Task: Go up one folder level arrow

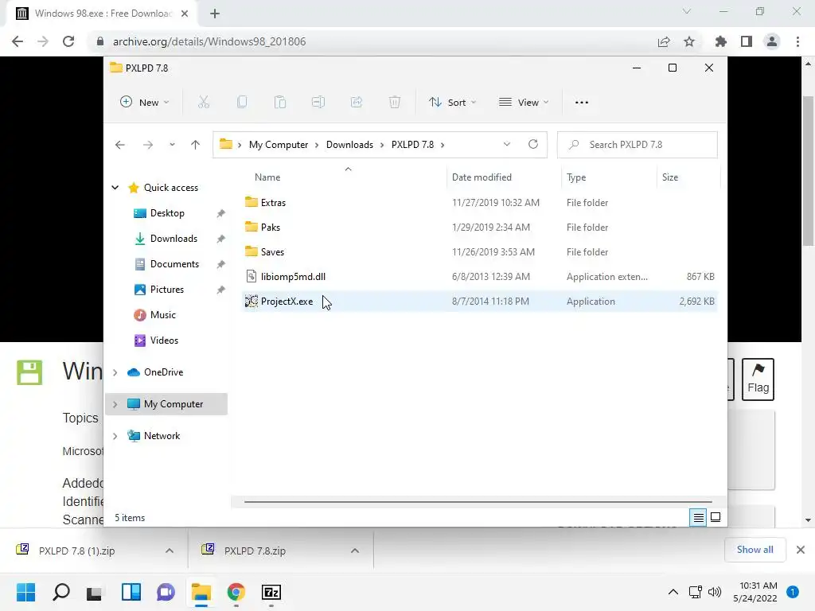Action: coord(196,145)
